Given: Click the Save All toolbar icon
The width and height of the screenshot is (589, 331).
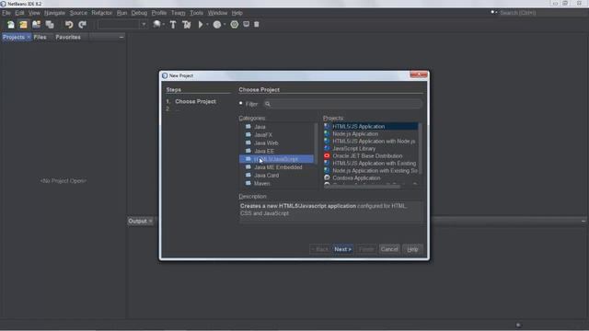Looking at the screenshot, I should [50, 25].
